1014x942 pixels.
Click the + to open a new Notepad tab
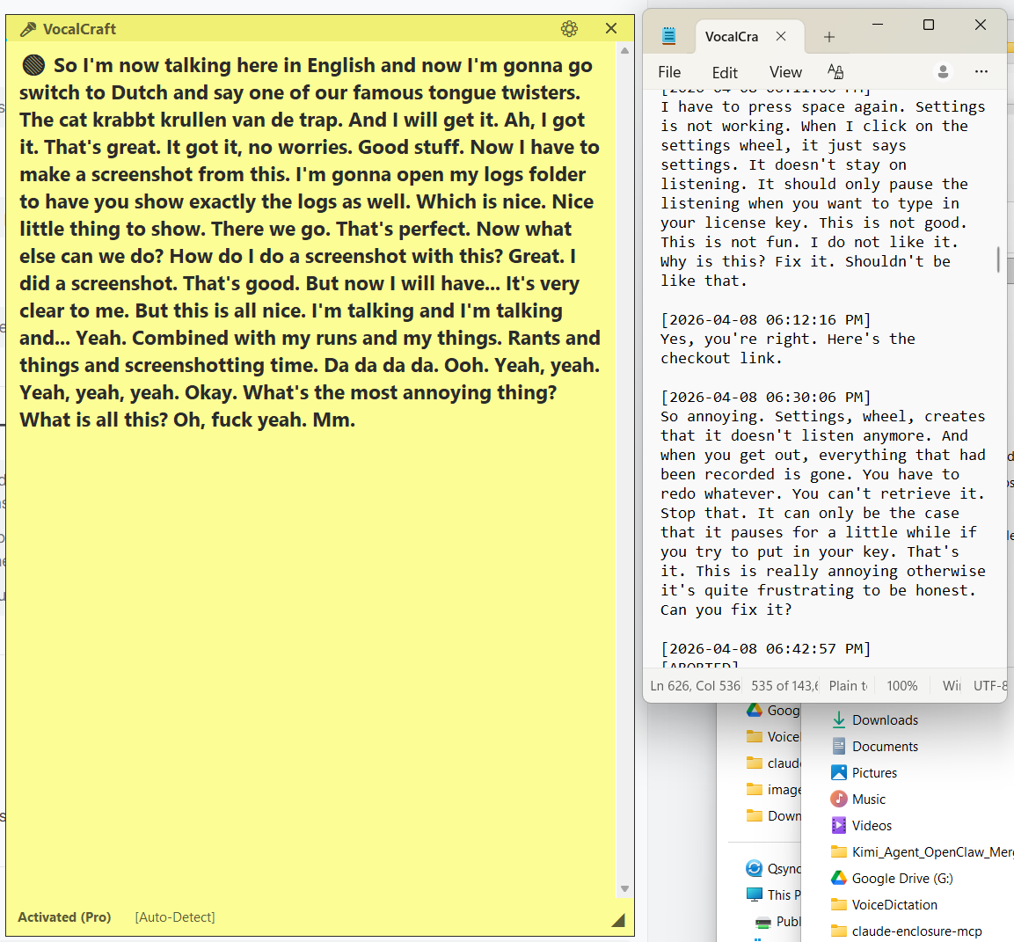(828, 36)
